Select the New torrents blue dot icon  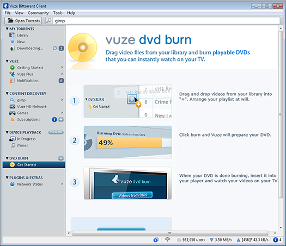tap(13, 41)
